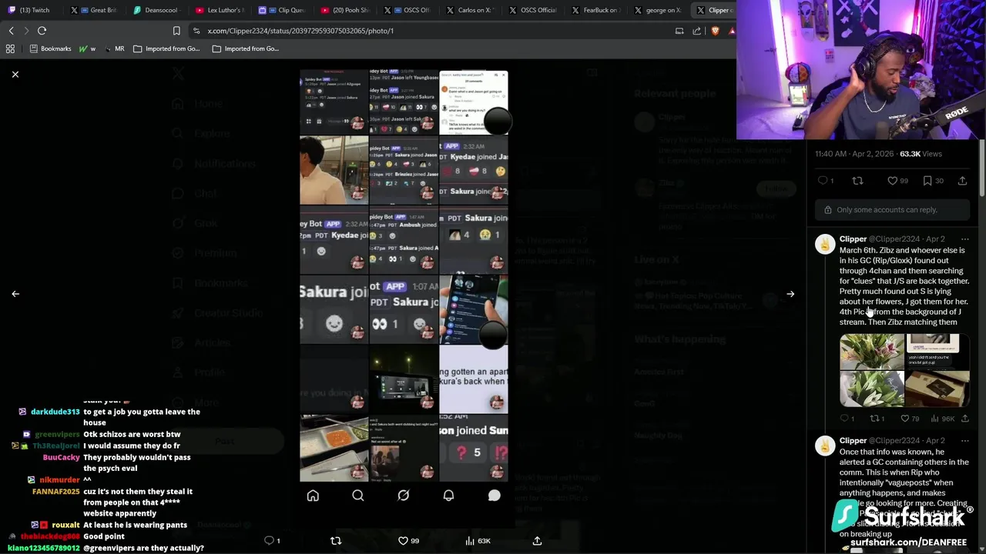Image resolution: width=986 pixels, height=554 pixels.
Task: Tap the Grok icon in phone screenshot
Action: 404,496
